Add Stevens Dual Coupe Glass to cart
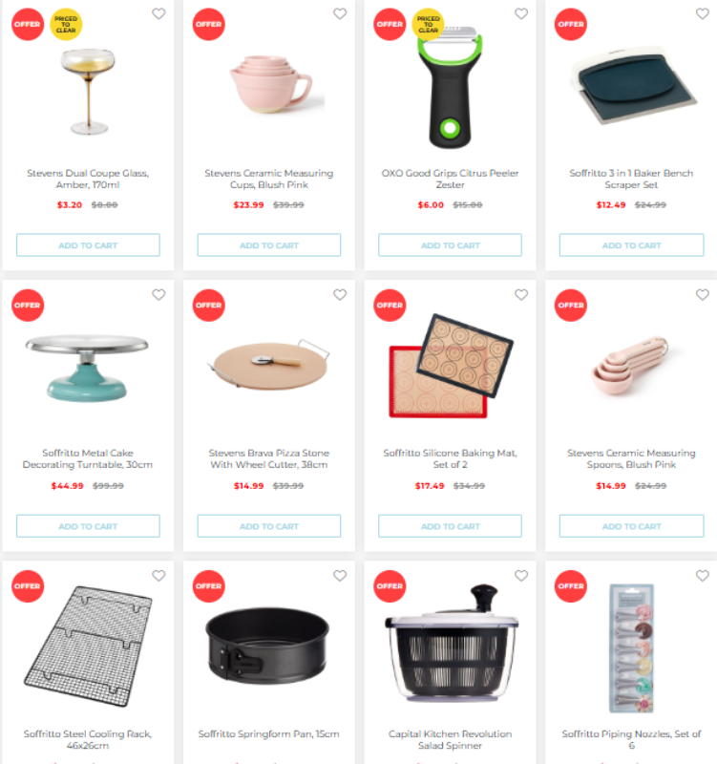 88,245
